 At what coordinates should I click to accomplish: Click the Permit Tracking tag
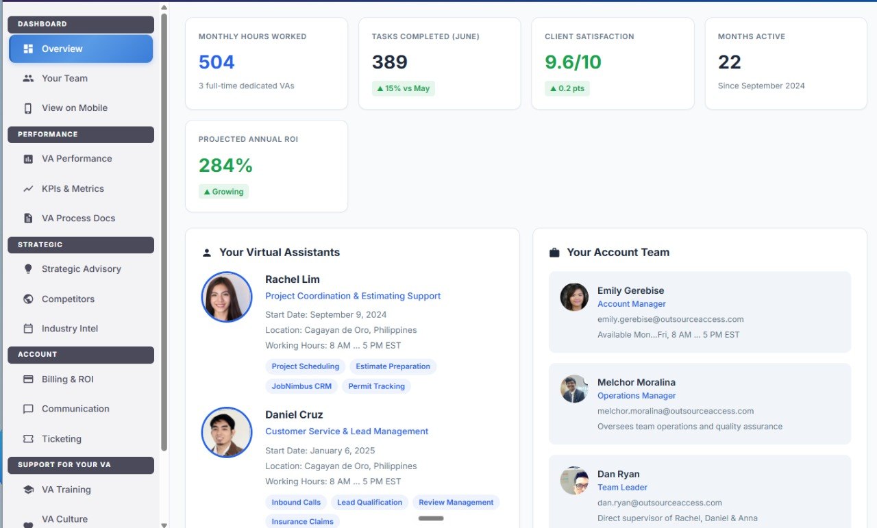coord(376,386)
